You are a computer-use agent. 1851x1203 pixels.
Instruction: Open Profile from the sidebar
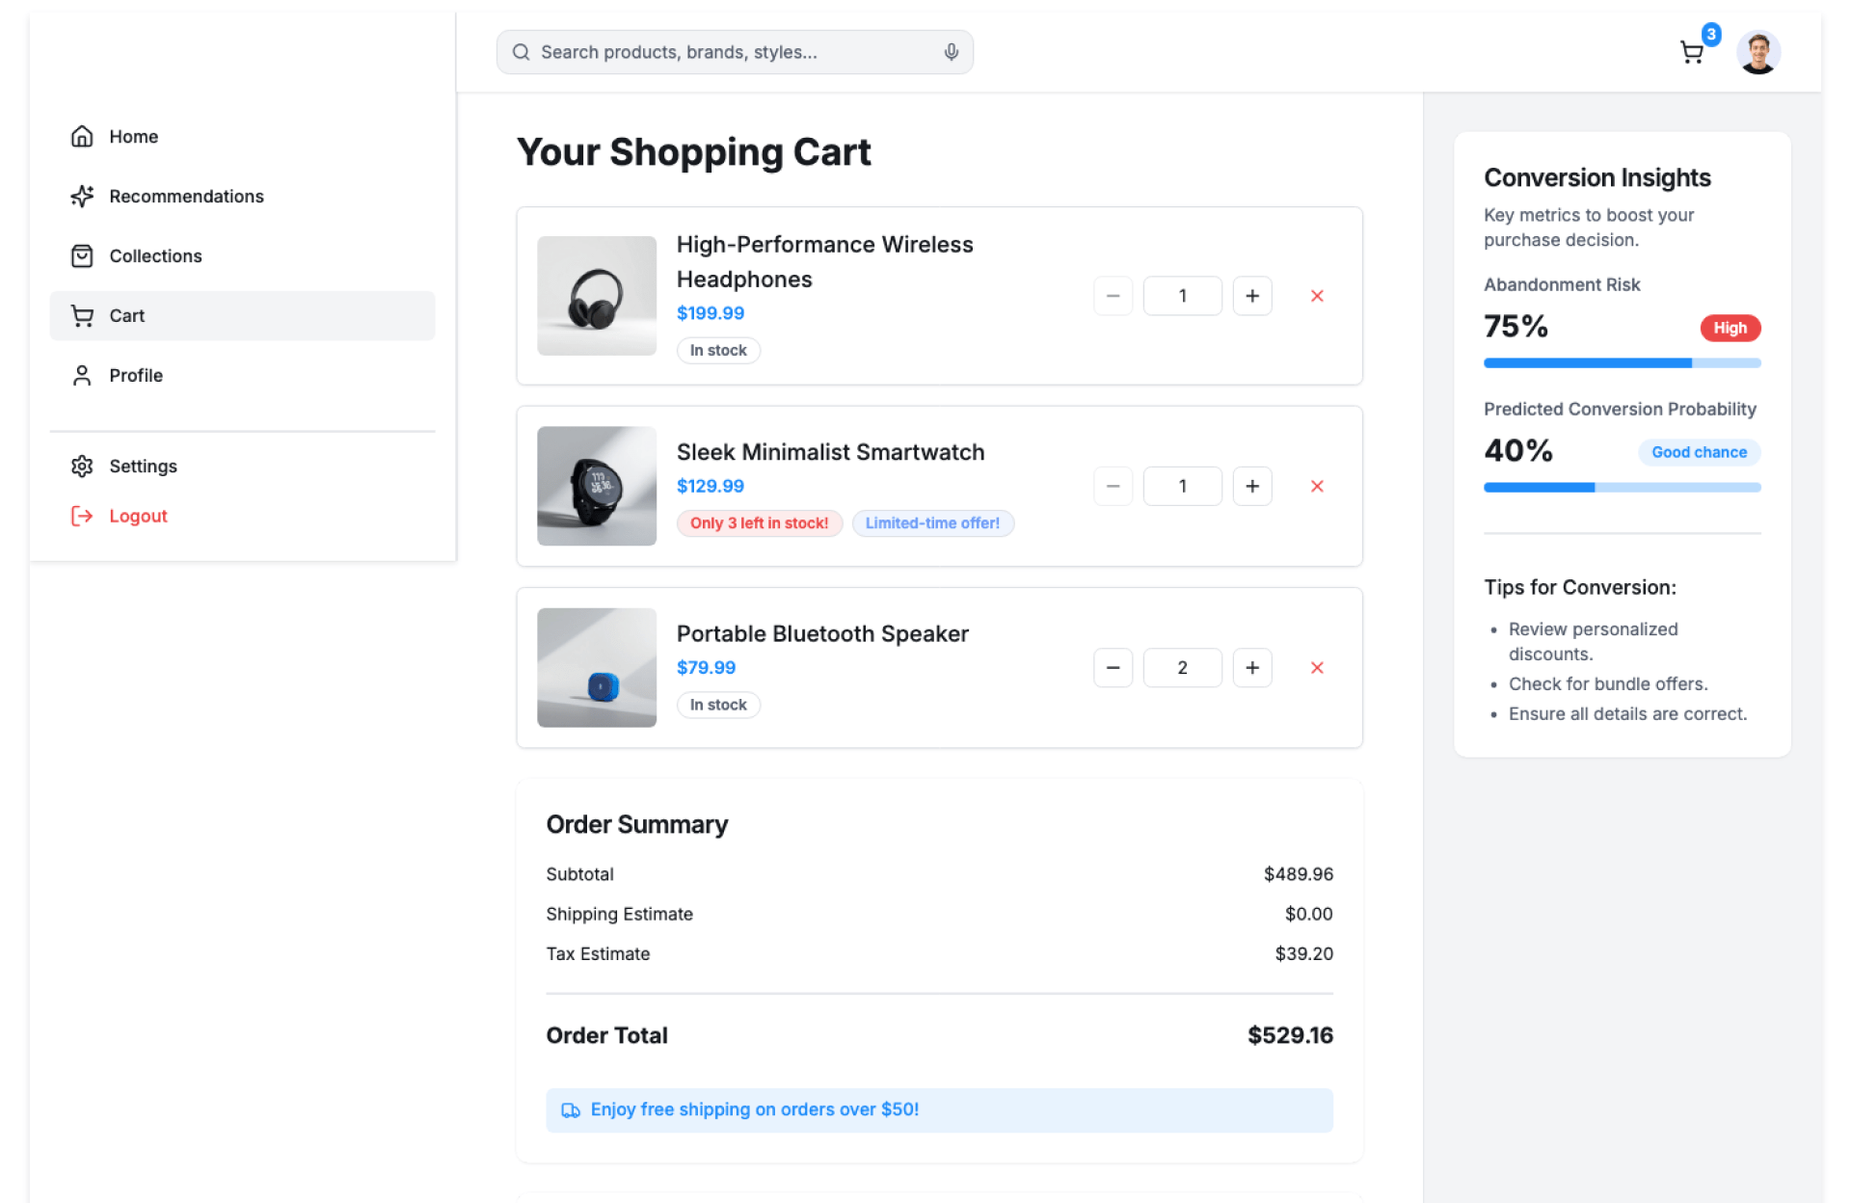tap(136, 376)
